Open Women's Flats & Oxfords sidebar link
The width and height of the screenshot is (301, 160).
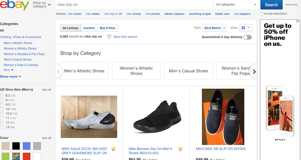[x=21, y=65]
